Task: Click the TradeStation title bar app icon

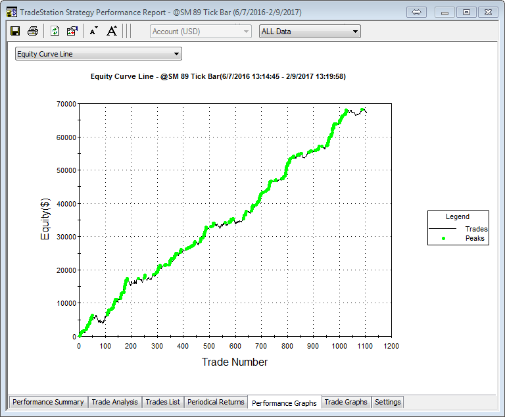Action: (x=11, y=12)
